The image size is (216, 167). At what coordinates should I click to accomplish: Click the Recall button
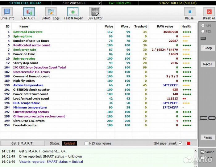207,64
